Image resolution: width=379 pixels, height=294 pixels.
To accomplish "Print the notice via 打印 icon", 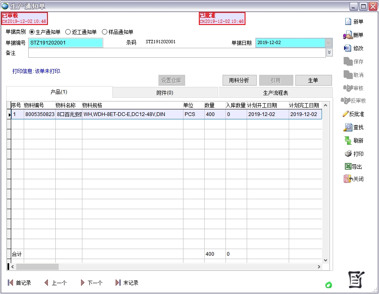I will click(354, 154).
